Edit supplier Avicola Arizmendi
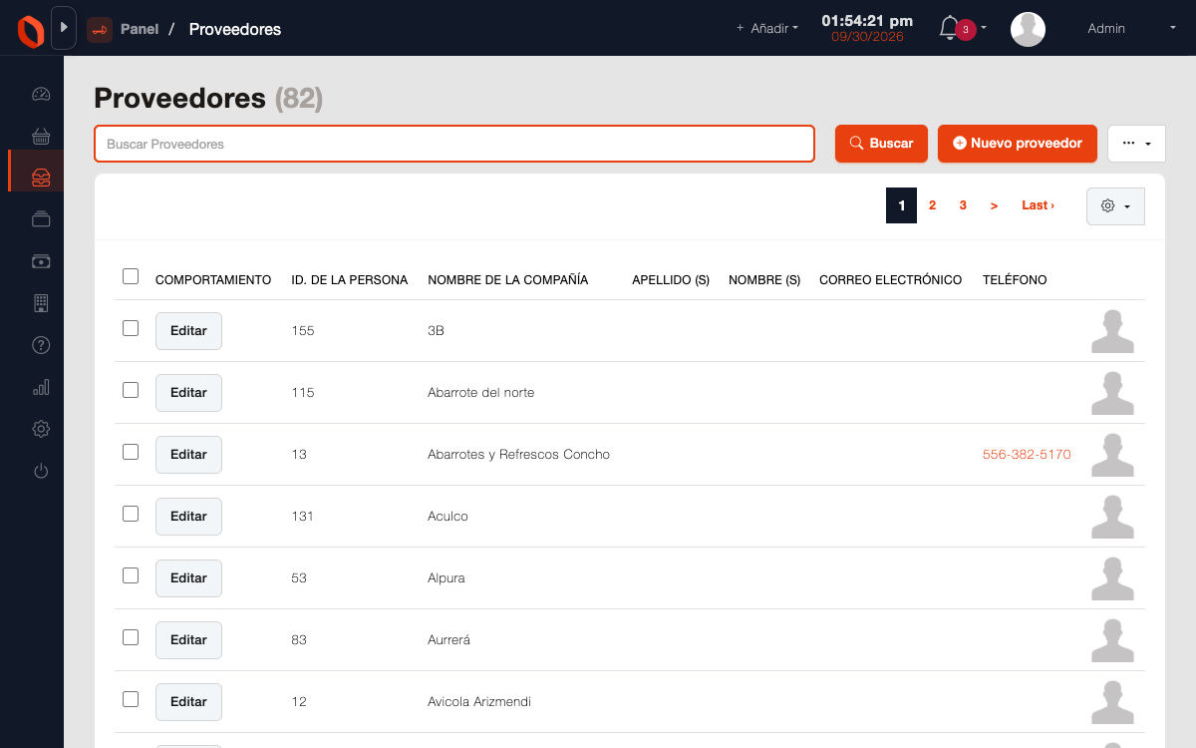Viewport: 1196px width, 748px height. [x=188, y=702]
